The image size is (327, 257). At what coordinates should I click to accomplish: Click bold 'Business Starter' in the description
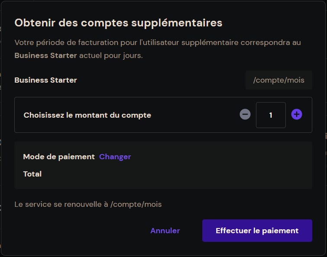[x=45, y=56]
